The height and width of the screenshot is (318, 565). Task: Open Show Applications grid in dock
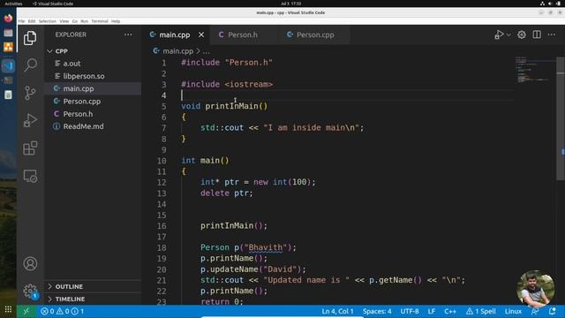click(x=8, y=309)
